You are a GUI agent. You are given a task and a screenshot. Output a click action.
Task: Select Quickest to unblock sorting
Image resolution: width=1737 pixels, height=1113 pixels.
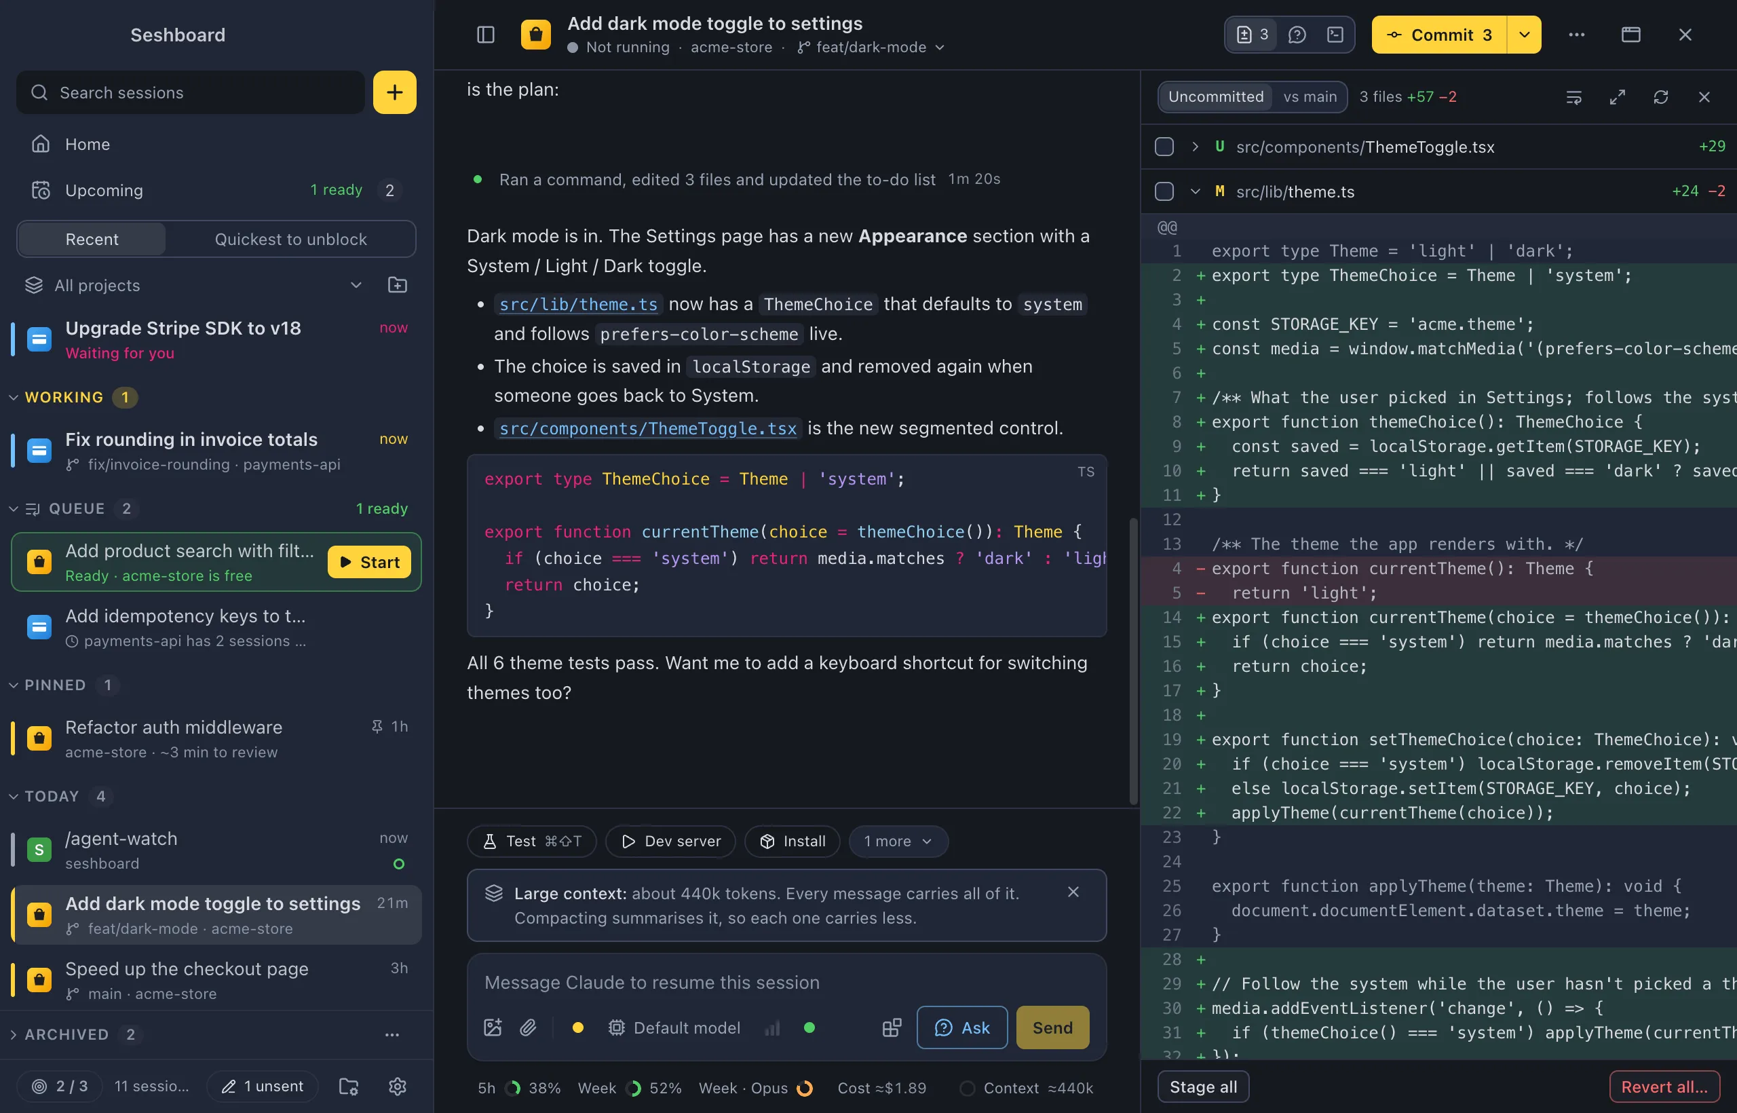(290, 239)
